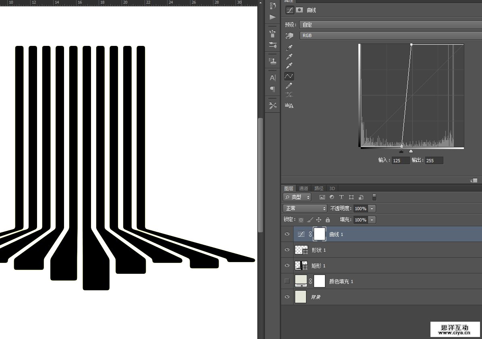Open the Character panel icon

[x=273, y=78]
